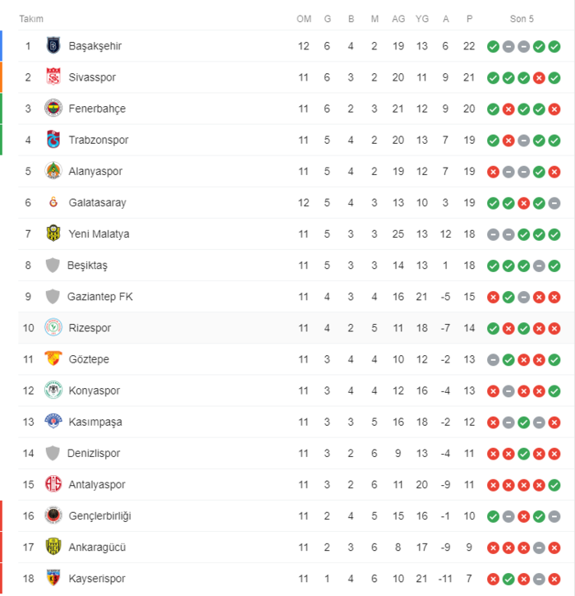Click the Göztepe club crest
This screenshot has width=575, height=596.
click(53, 359)
